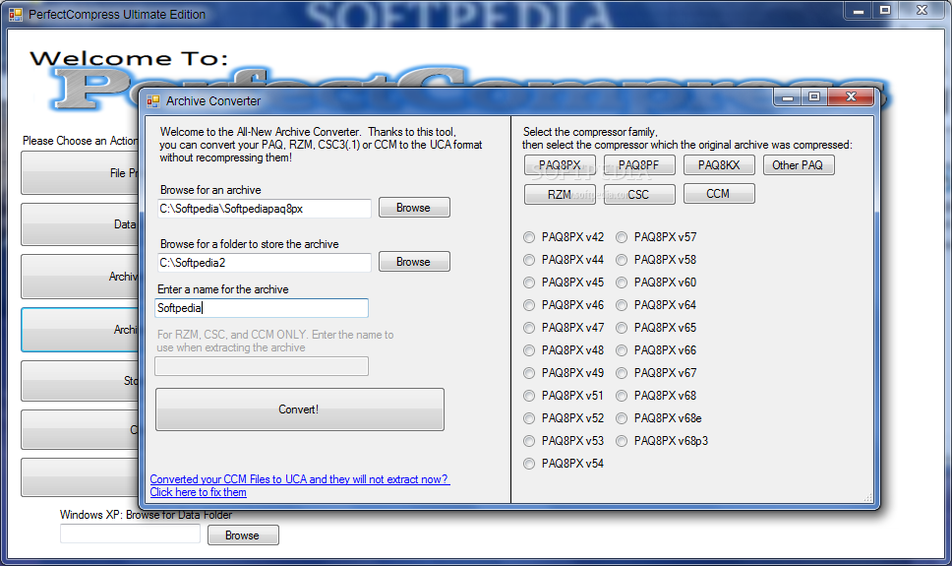Maximize the Archive Converter dialog

(x=814, y=97)
